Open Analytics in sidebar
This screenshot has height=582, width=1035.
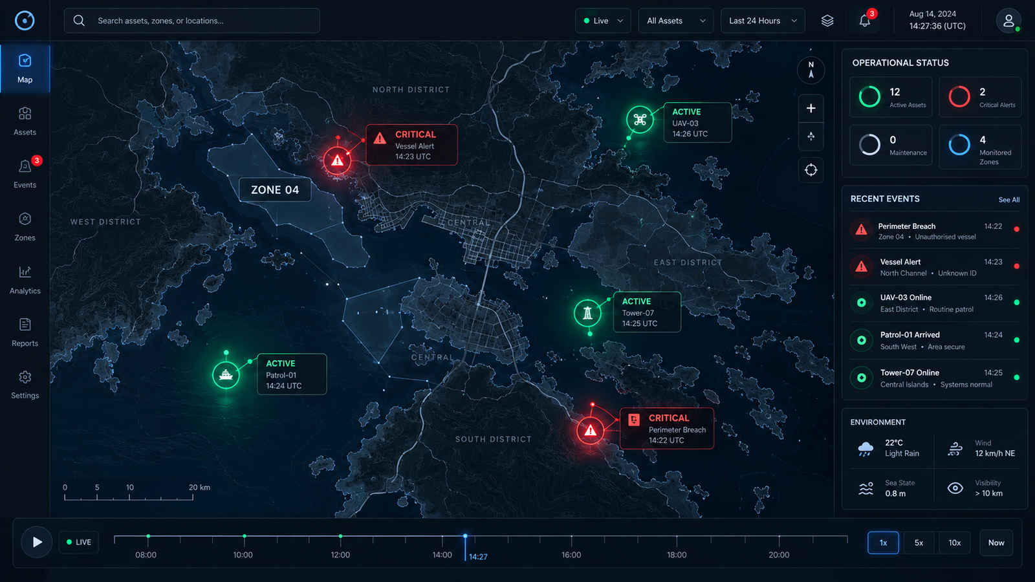coord(25,280)
